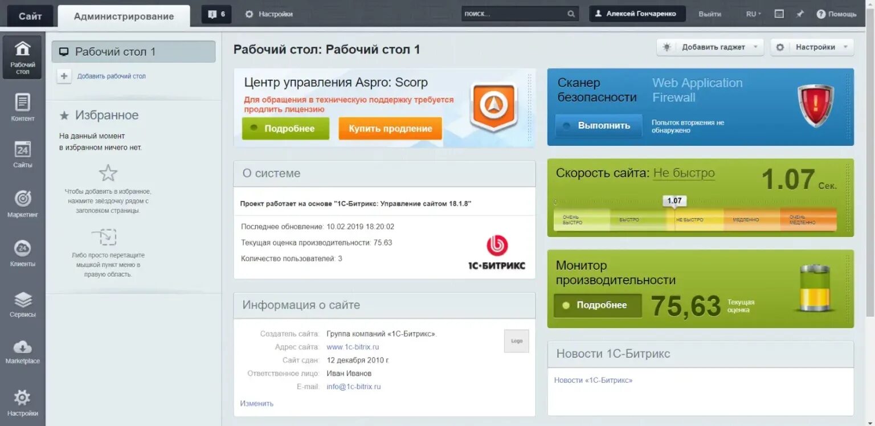Open the Добавить гаджет dropdown
Screen dimensions: 875x426
[x=710, y=47]
